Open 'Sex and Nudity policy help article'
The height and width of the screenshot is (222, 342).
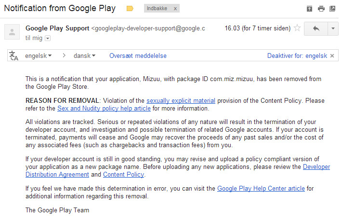(104, 109)
